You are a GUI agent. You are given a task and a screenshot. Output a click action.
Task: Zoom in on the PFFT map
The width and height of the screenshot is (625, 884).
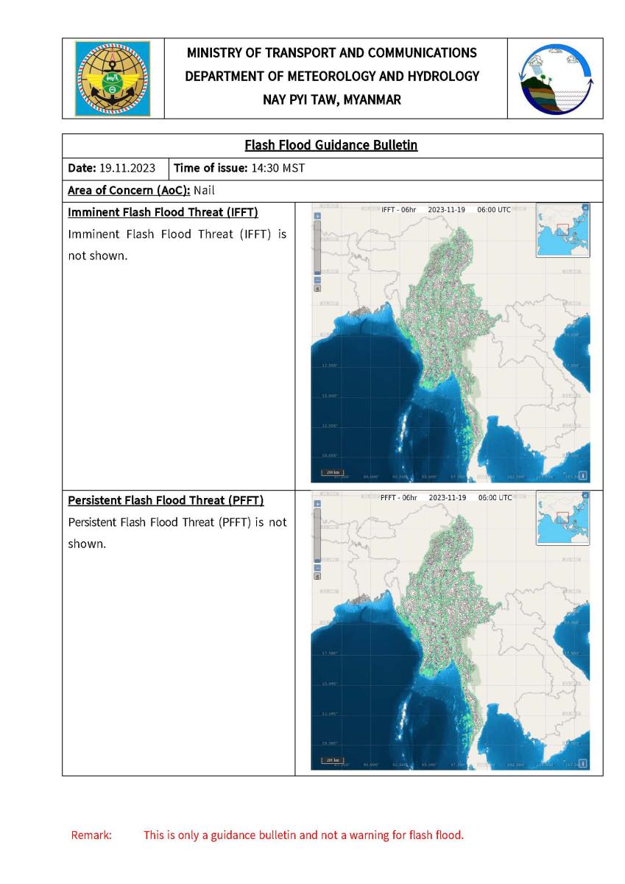pos(318,504)
